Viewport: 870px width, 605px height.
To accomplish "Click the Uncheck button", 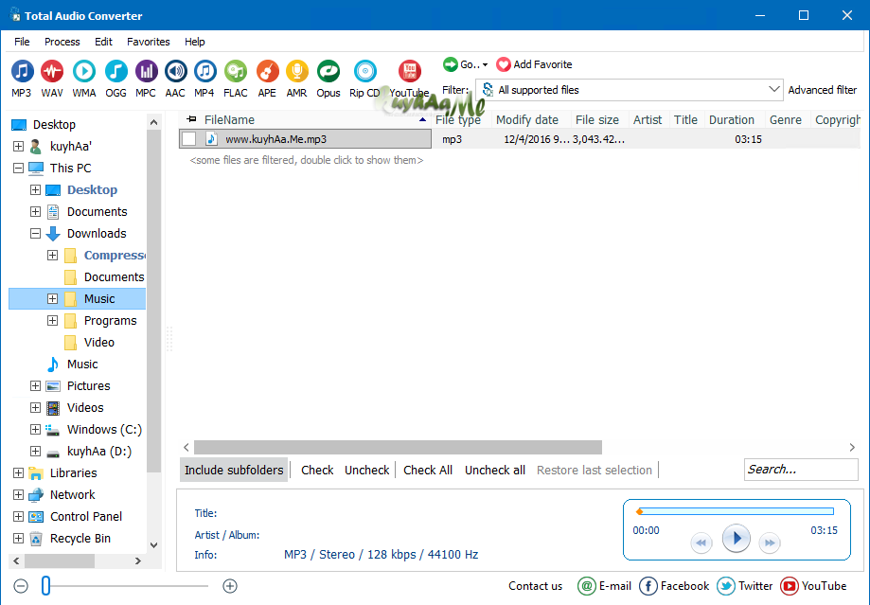I will 366,471.
